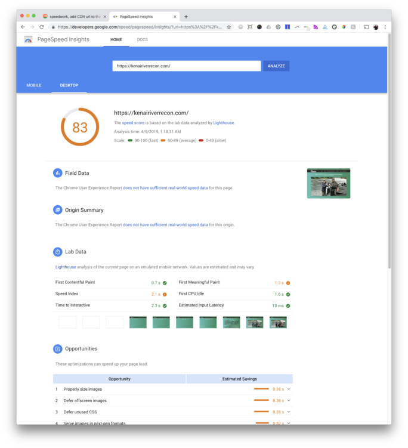408x448 pixels.
Task: Click the orange icon beside First Meaningful Paint
Action: [288, 283]
